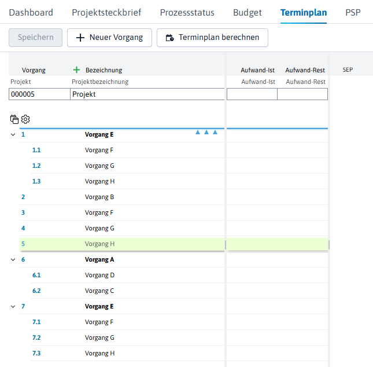Click the first blue triangle in Vorgang E row

coord(198,132)
